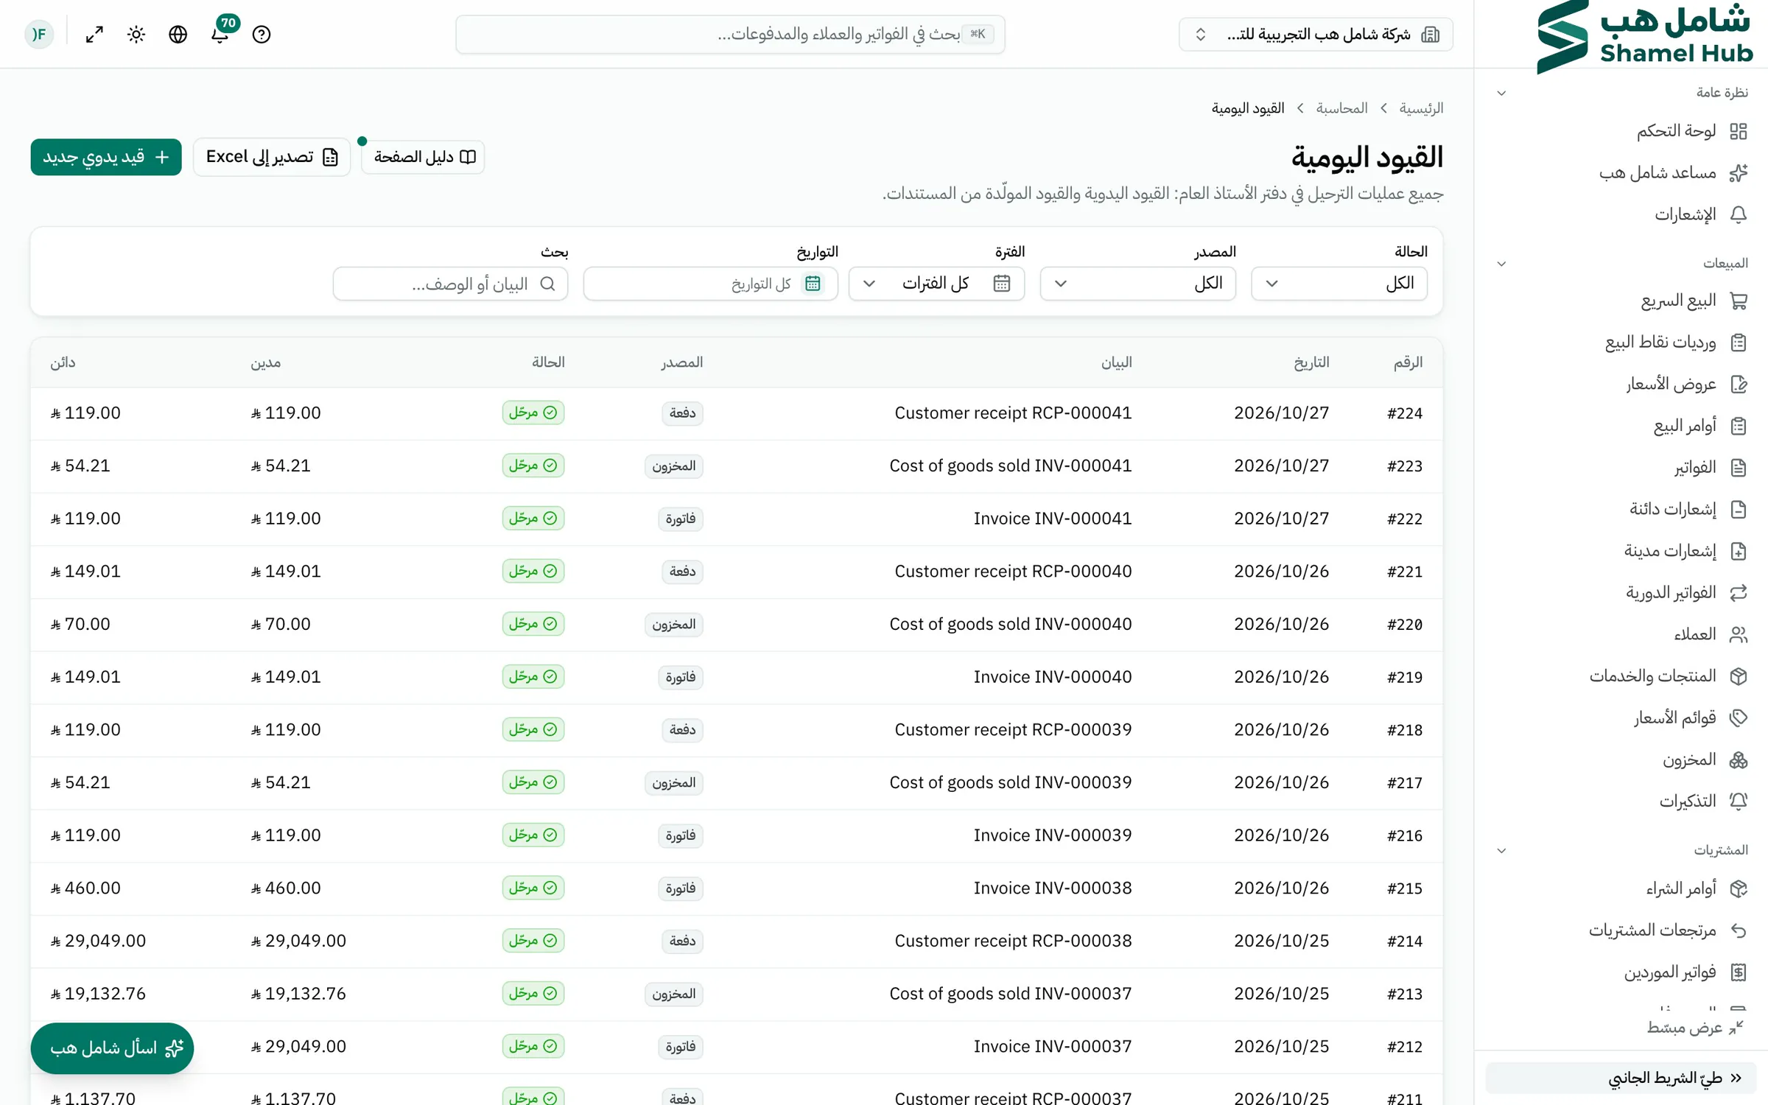
Task: Open ورديات نقاط البيع in sidebar
Action: (1676, 343)
